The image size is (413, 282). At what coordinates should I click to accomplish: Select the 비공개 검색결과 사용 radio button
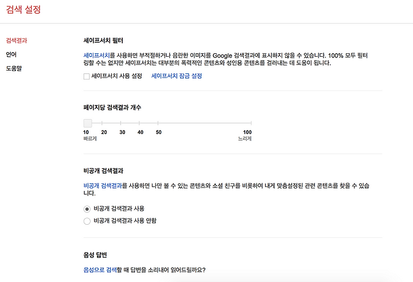87,209
